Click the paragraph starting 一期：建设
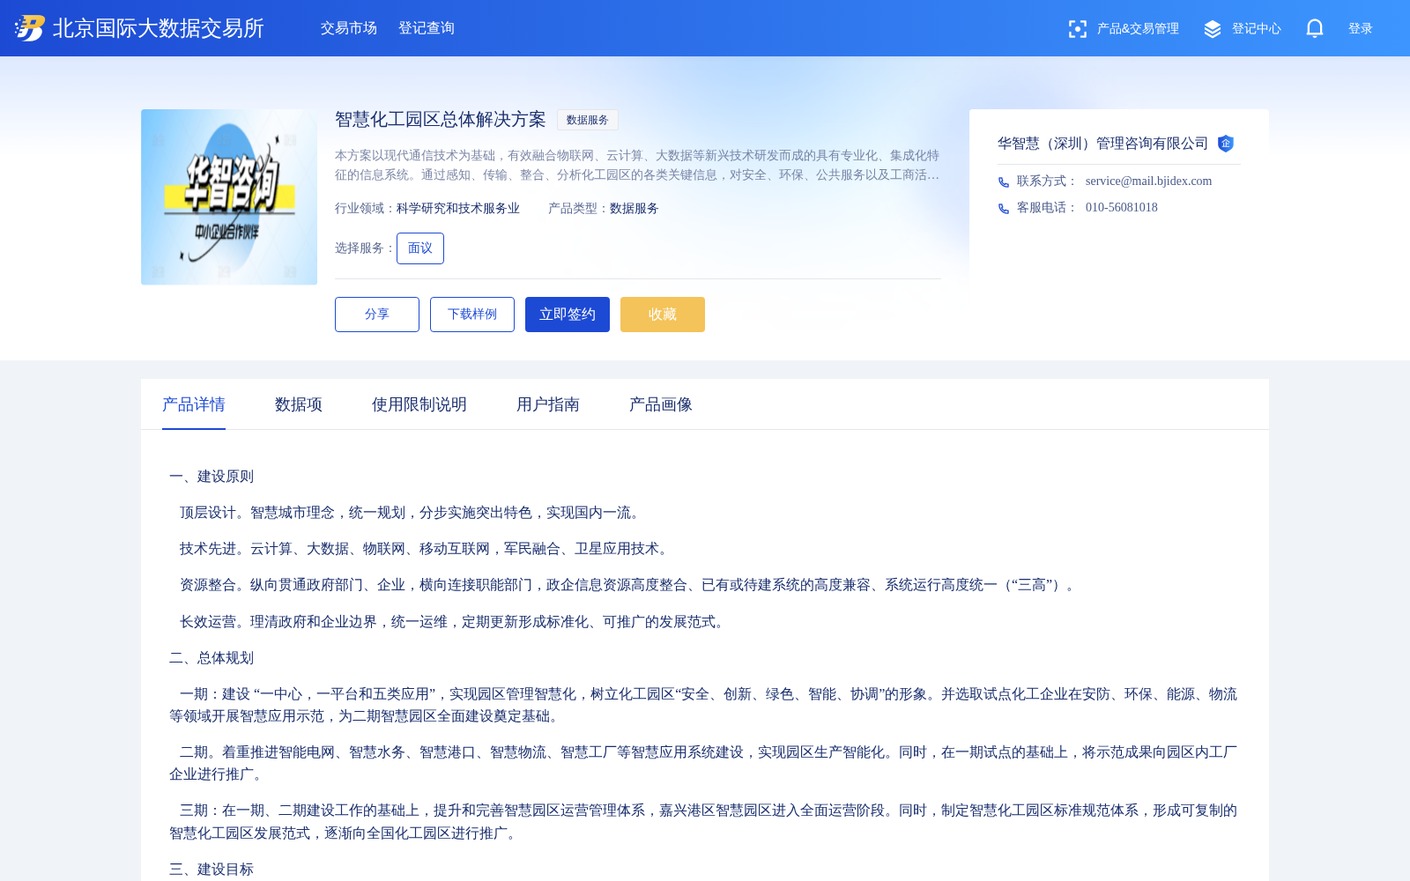 (703, 705)
